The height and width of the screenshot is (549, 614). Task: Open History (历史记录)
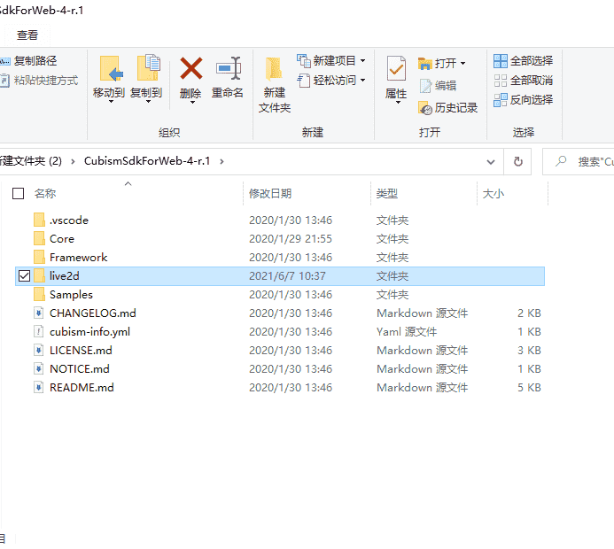(x=448, y=108)
